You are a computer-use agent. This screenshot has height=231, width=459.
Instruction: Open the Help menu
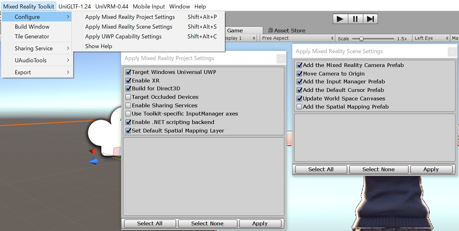point(200,6)
